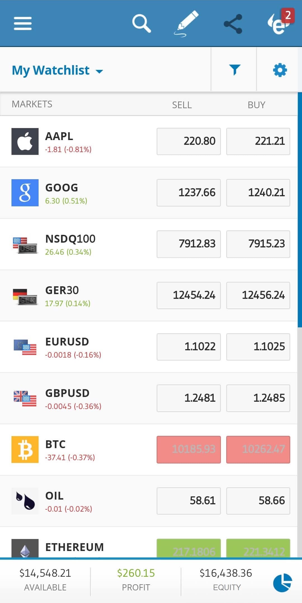Image resolution: width=302 pixels, height=603 pixels.
Task: Open the watchlist filter funnel
Action: pos(234,70)
